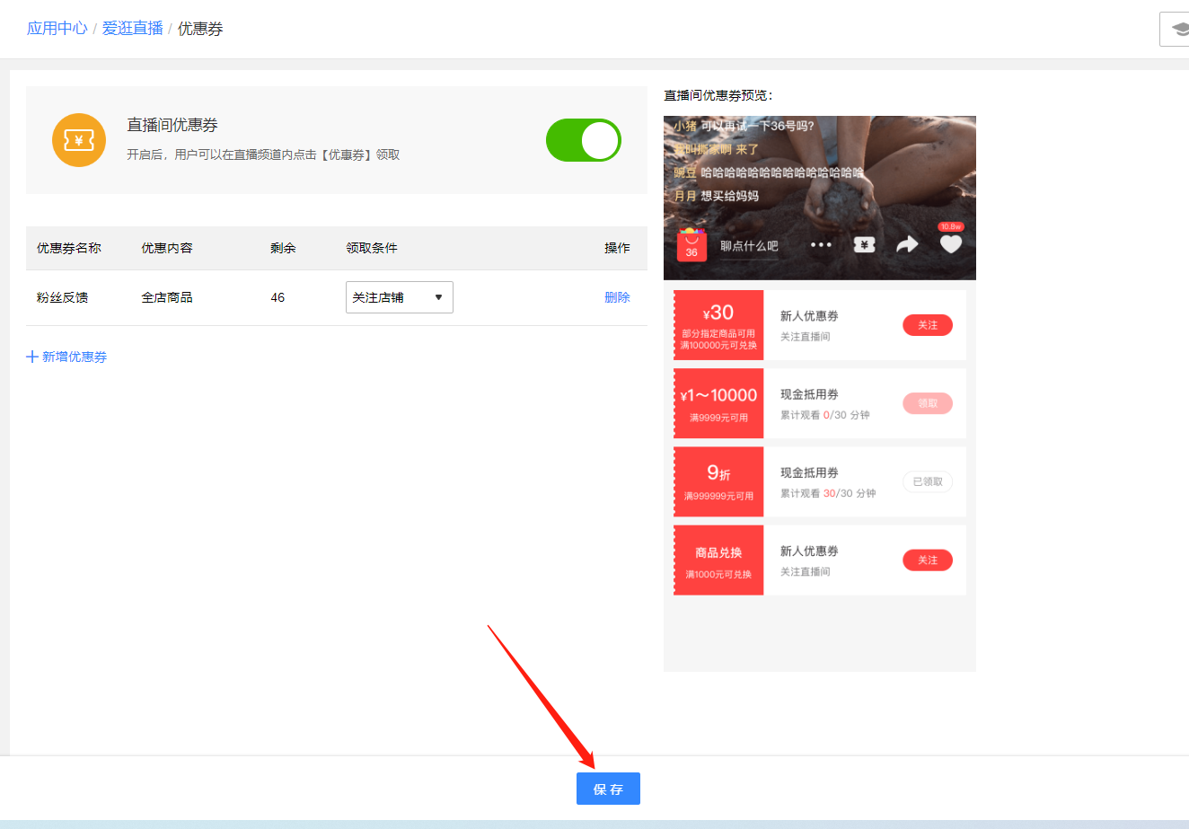Screen dimensions: 1189x829
Task: Click the three-dots more icon in preview
Action: point(821,244)
